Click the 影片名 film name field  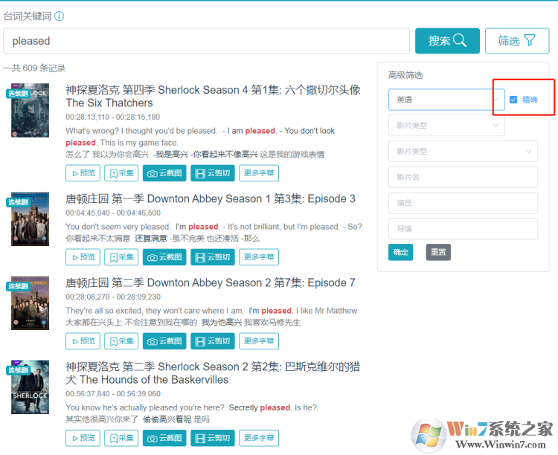click(x=463, y=177)
